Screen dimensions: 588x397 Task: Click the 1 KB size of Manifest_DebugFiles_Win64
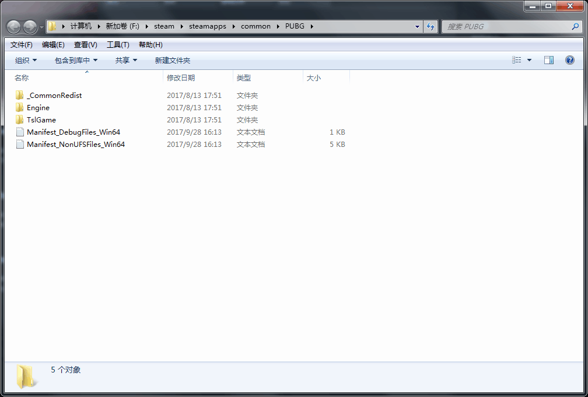tap(338, 132)
